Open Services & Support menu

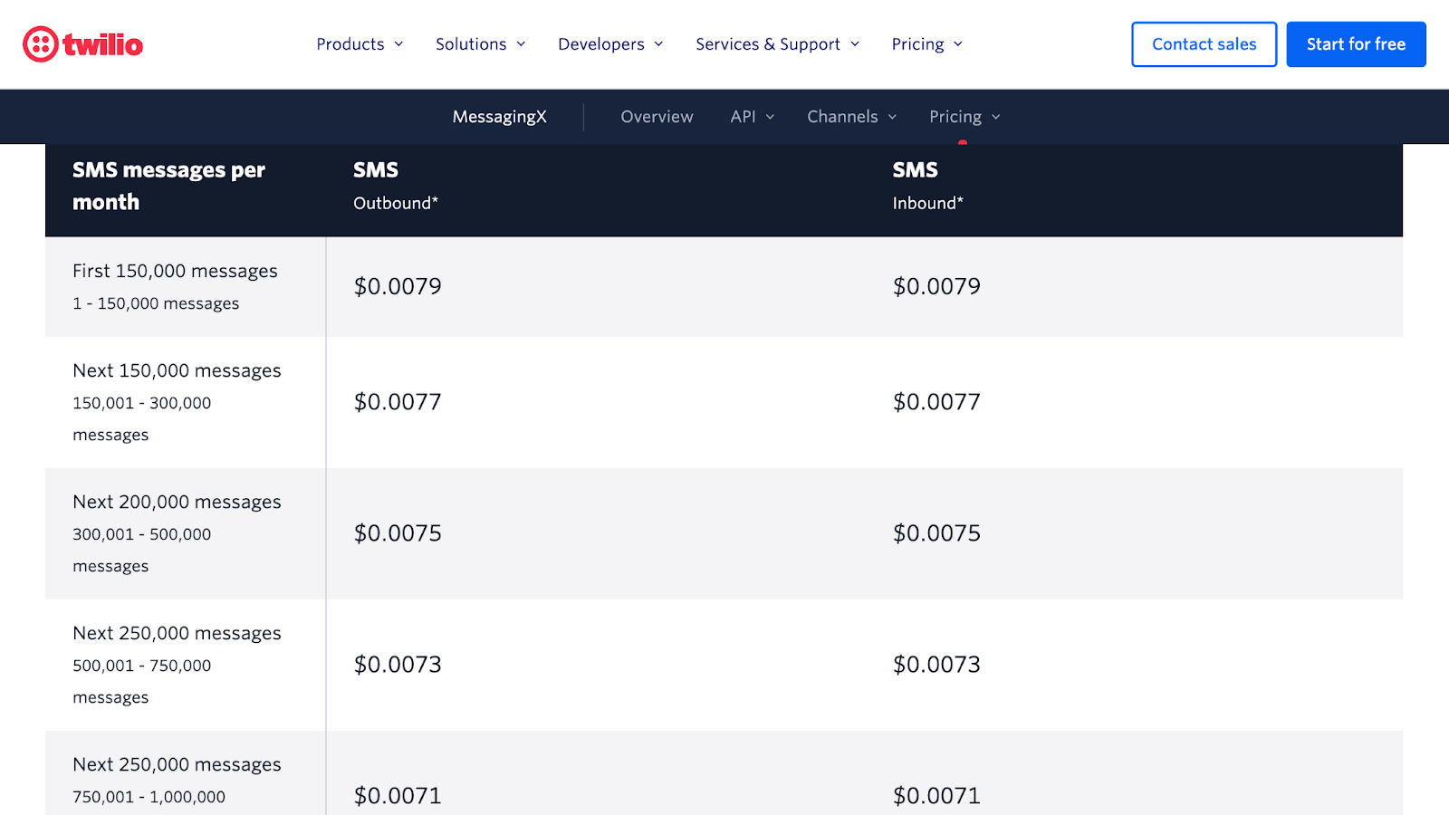(x=768, y=44)
